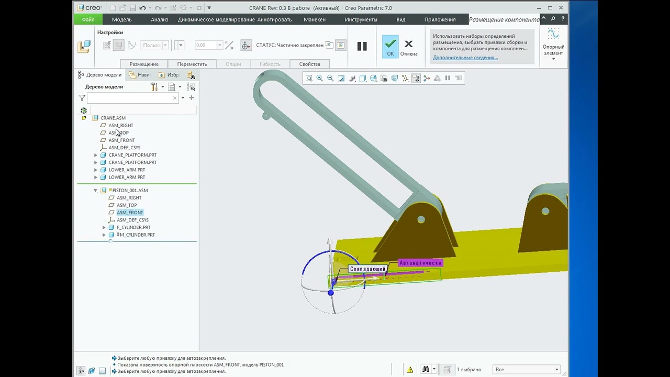This screenshot has height=377, width=670.
Task: Open the Вид ribbon tab
Action: point(401,19)
